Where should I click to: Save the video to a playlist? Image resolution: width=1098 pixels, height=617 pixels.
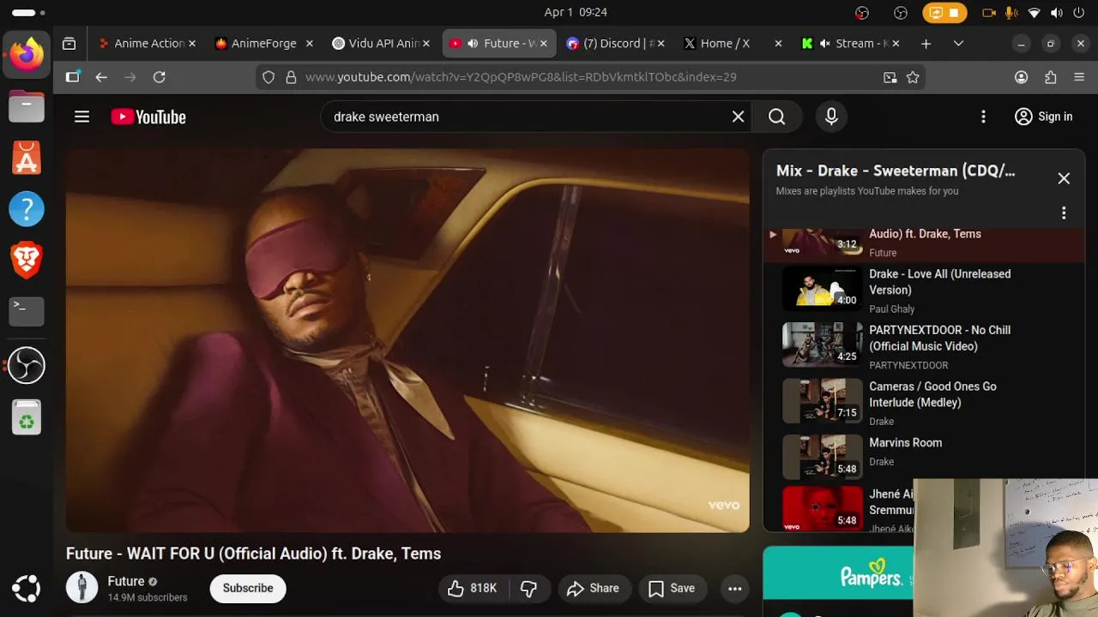pos(672,588)
